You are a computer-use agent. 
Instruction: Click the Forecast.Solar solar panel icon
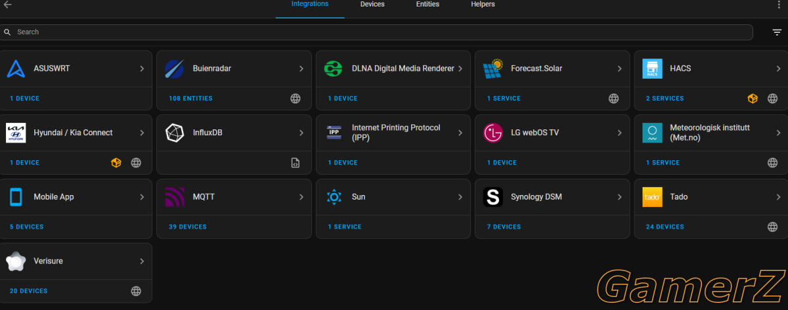[x=492, y=68]
